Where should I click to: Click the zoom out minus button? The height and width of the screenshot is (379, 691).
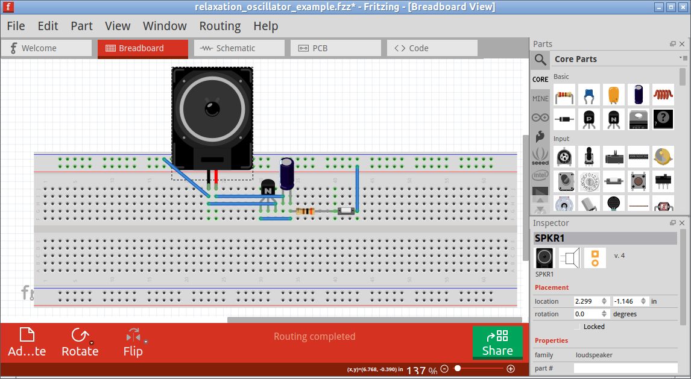(444, 368)
